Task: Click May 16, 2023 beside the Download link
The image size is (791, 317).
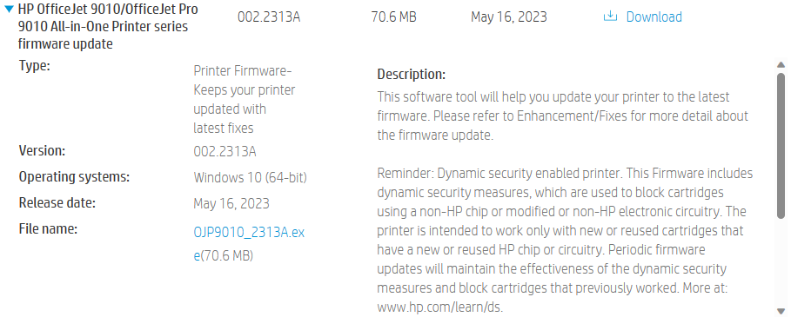Action: pos(508,17)
